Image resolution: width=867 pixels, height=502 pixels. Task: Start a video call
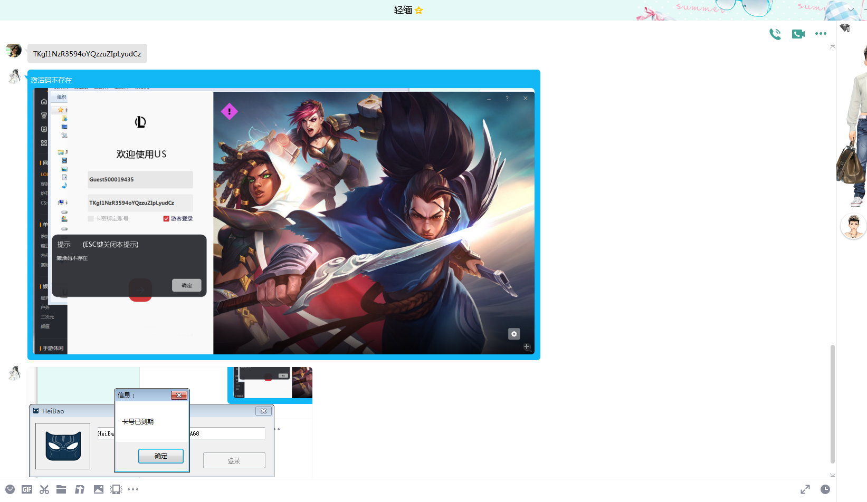point(798,34)
